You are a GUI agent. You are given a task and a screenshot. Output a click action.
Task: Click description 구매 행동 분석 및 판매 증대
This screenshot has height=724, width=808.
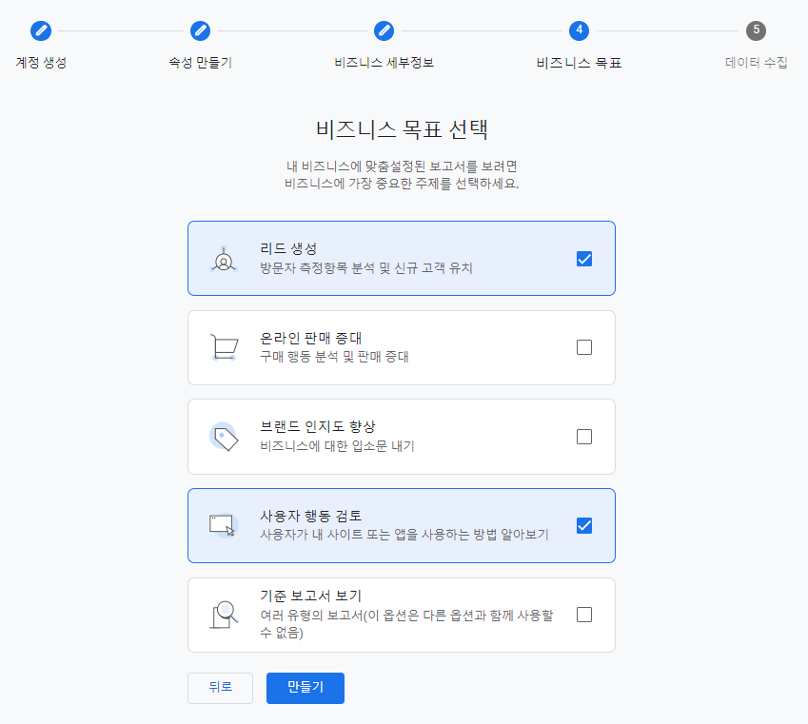[334, 357]
